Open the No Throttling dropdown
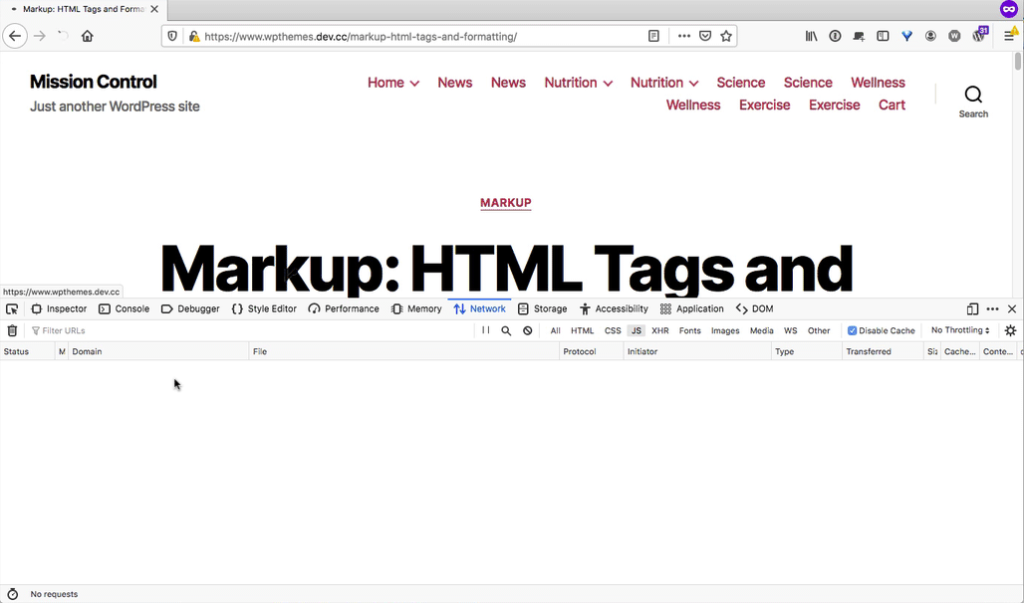 pyautogui.click(x=959, y=330)
